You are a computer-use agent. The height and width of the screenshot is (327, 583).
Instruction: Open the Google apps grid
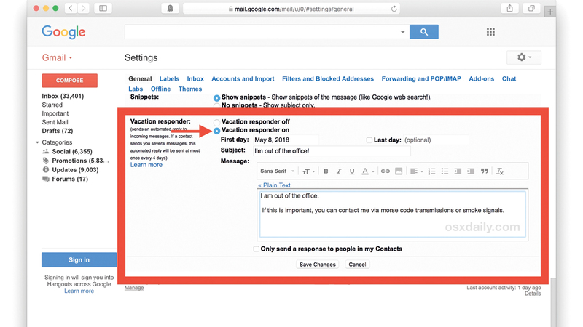[x=490, y=32]
